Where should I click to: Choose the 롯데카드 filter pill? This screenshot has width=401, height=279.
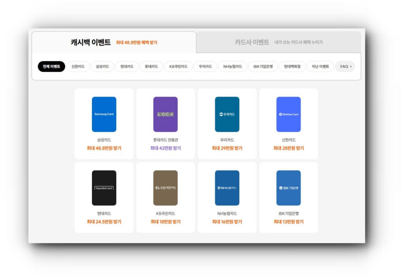click(152, 67)
